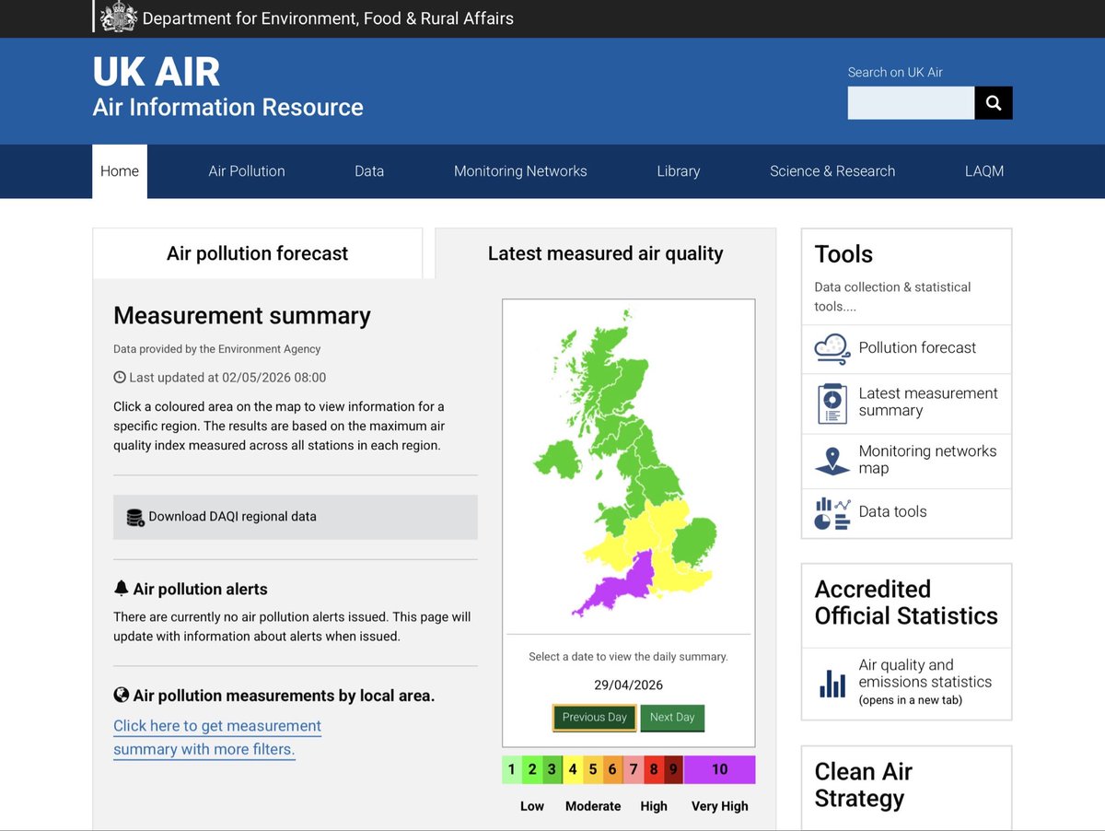Open the Monitoring Networks menu
This screenshot has height=831, width=1105.
tap(520, 171)
